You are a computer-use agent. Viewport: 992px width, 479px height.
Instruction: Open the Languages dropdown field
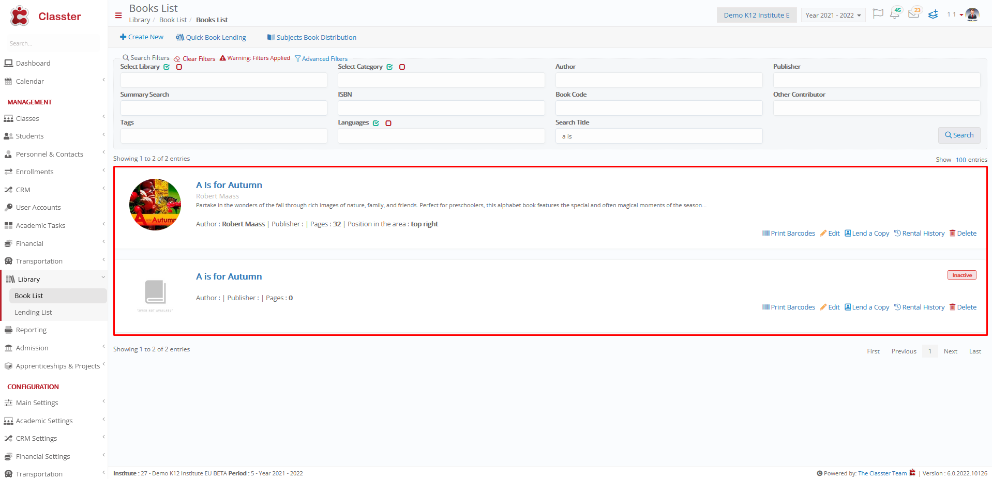pos(441,136)
